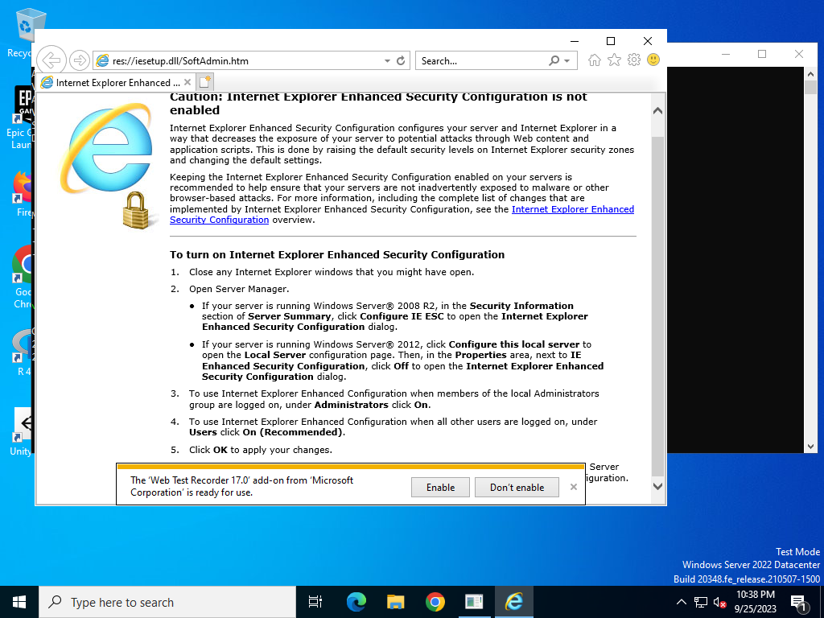Click the Internet Explorer forward arrow
Viewport: 824px width, 618px height.
pyautogui.click(x=80, y=60)
